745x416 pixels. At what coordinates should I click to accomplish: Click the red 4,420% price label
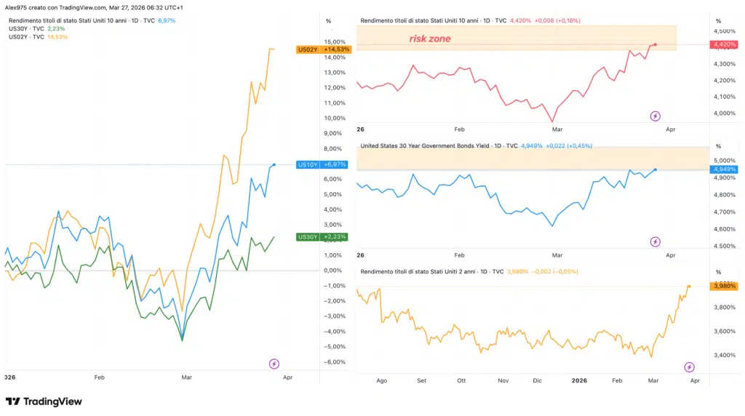tap(725, 44)
